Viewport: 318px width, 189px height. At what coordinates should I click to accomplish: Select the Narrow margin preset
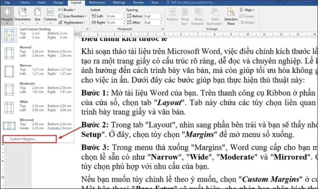pos(37,71)
